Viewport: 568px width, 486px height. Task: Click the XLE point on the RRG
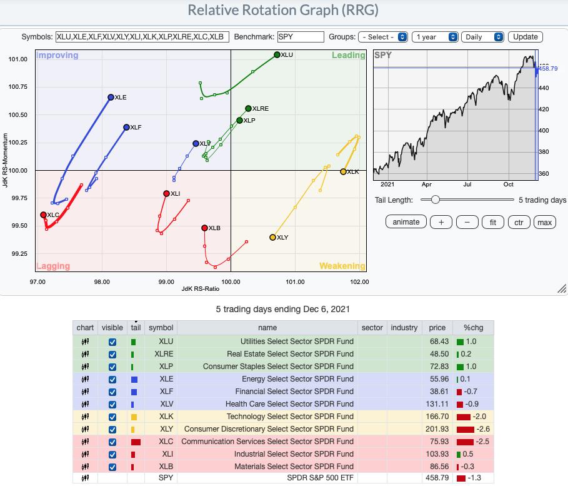click(x=111, y=97)
